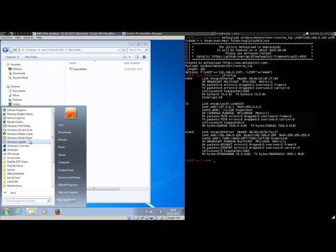
Task: Expand the LANCOM folder
Action: 12,182
